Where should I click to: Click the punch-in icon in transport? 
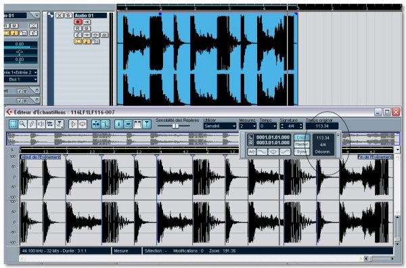[261, 152]
